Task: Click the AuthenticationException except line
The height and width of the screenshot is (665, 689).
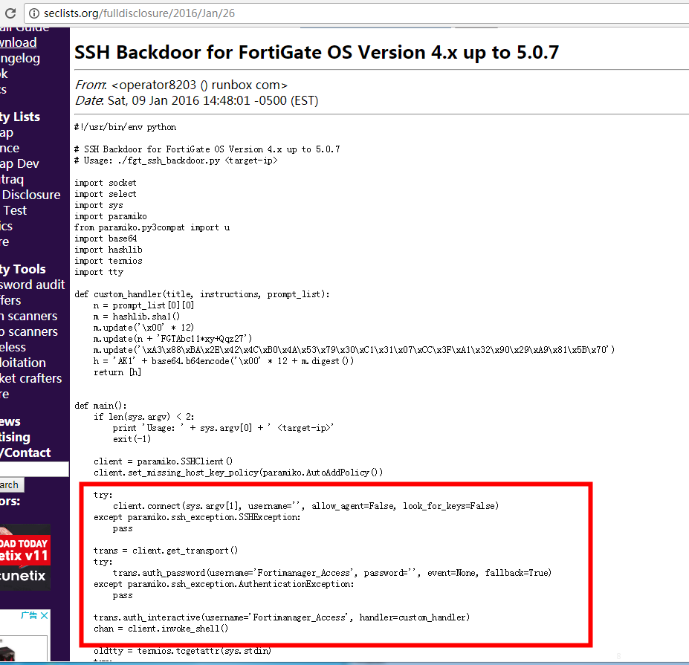Action: click(224, 584)
